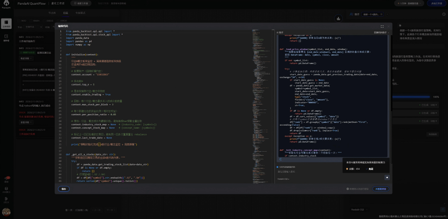Viewport: 448px width, 219px height.
Task: Switch to the node library tab
Action: [x=52, y=13]
